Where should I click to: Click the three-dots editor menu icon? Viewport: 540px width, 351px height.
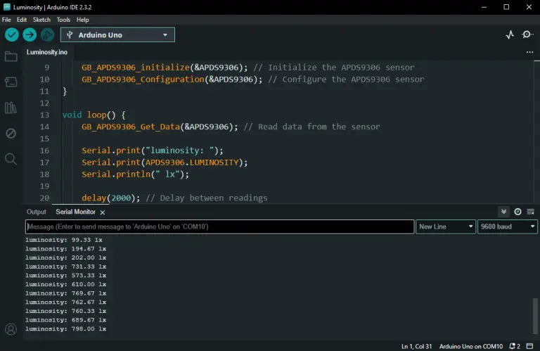[x=529, y=52]
